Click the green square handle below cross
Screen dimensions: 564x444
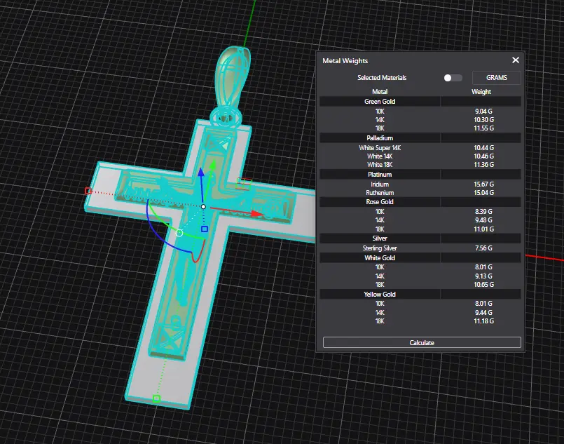point(156,398)
